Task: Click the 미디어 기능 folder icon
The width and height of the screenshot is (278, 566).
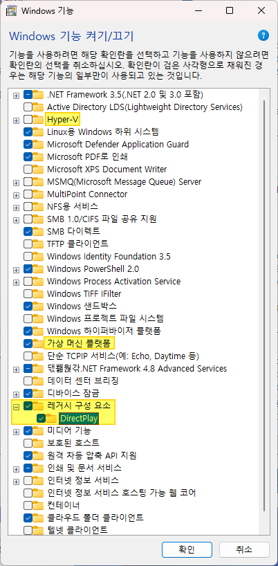Action: point(38,430)
